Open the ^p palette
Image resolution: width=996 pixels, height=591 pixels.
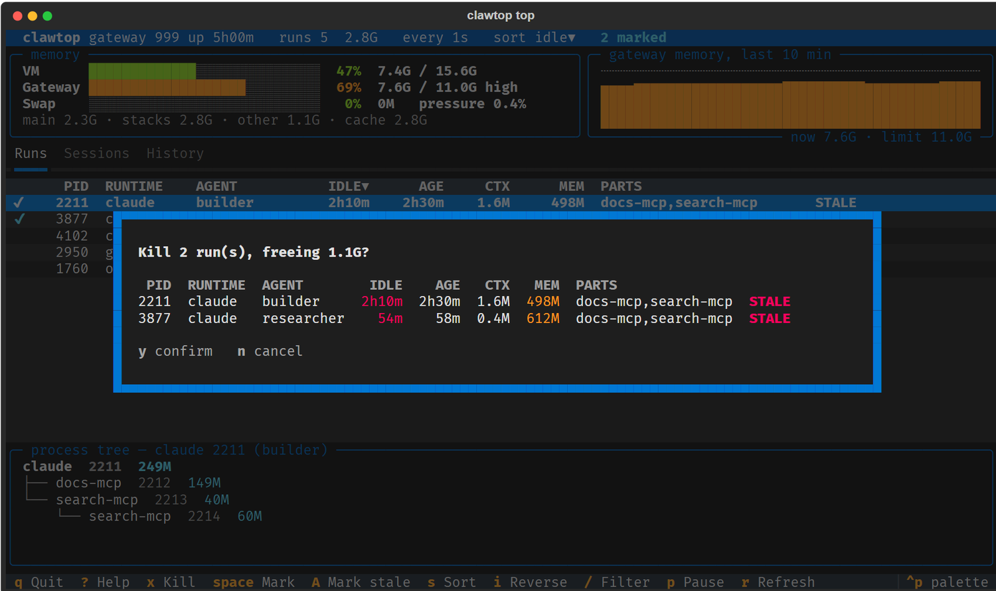click(x=948, y=582)
